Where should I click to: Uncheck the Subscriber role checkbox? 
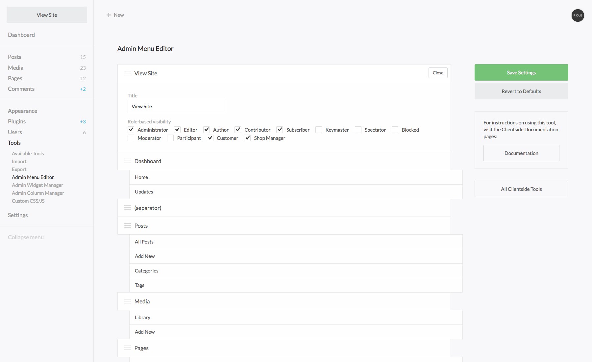click(280, 130)
